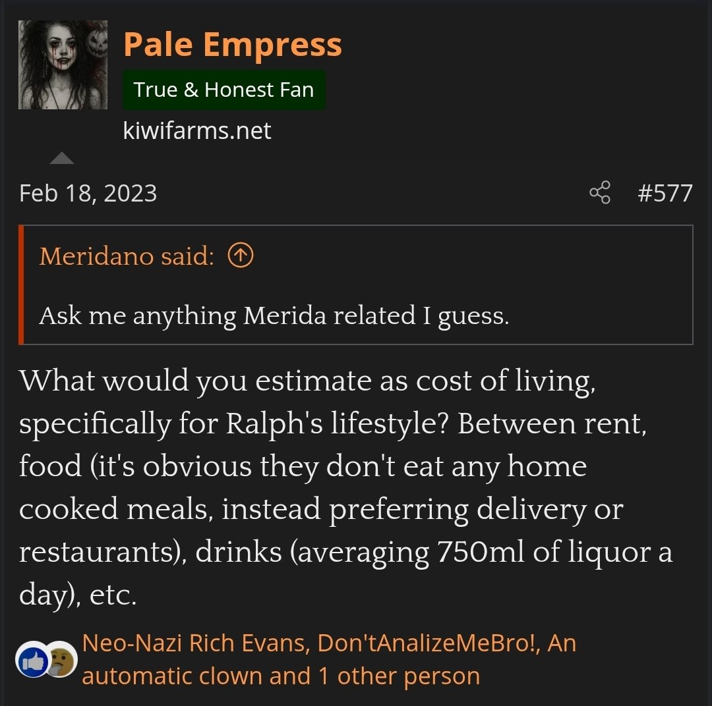Click the post line starting 'What would you estimate'
This screenshot has height=706, width=712.
[307, 381]
